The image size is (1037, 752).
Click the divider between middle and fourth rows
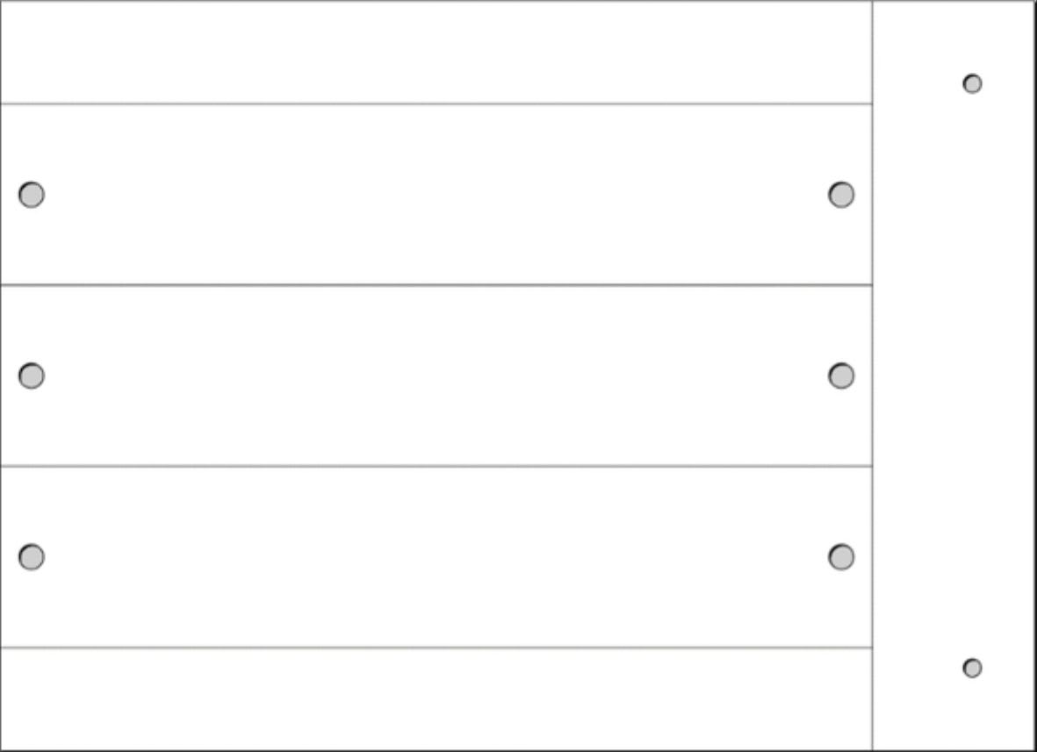436,466
